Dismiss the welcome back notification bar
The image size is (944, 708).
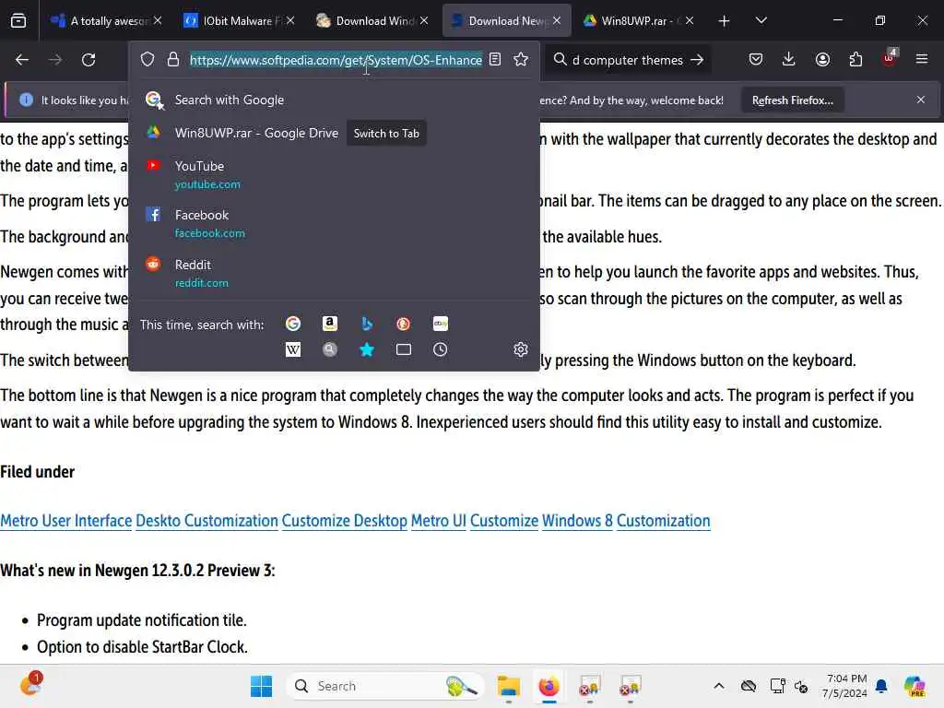[x=921, y=100]
